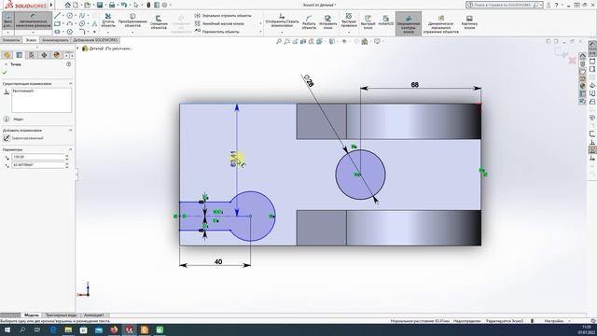Select the Text sketch tool

94,23
